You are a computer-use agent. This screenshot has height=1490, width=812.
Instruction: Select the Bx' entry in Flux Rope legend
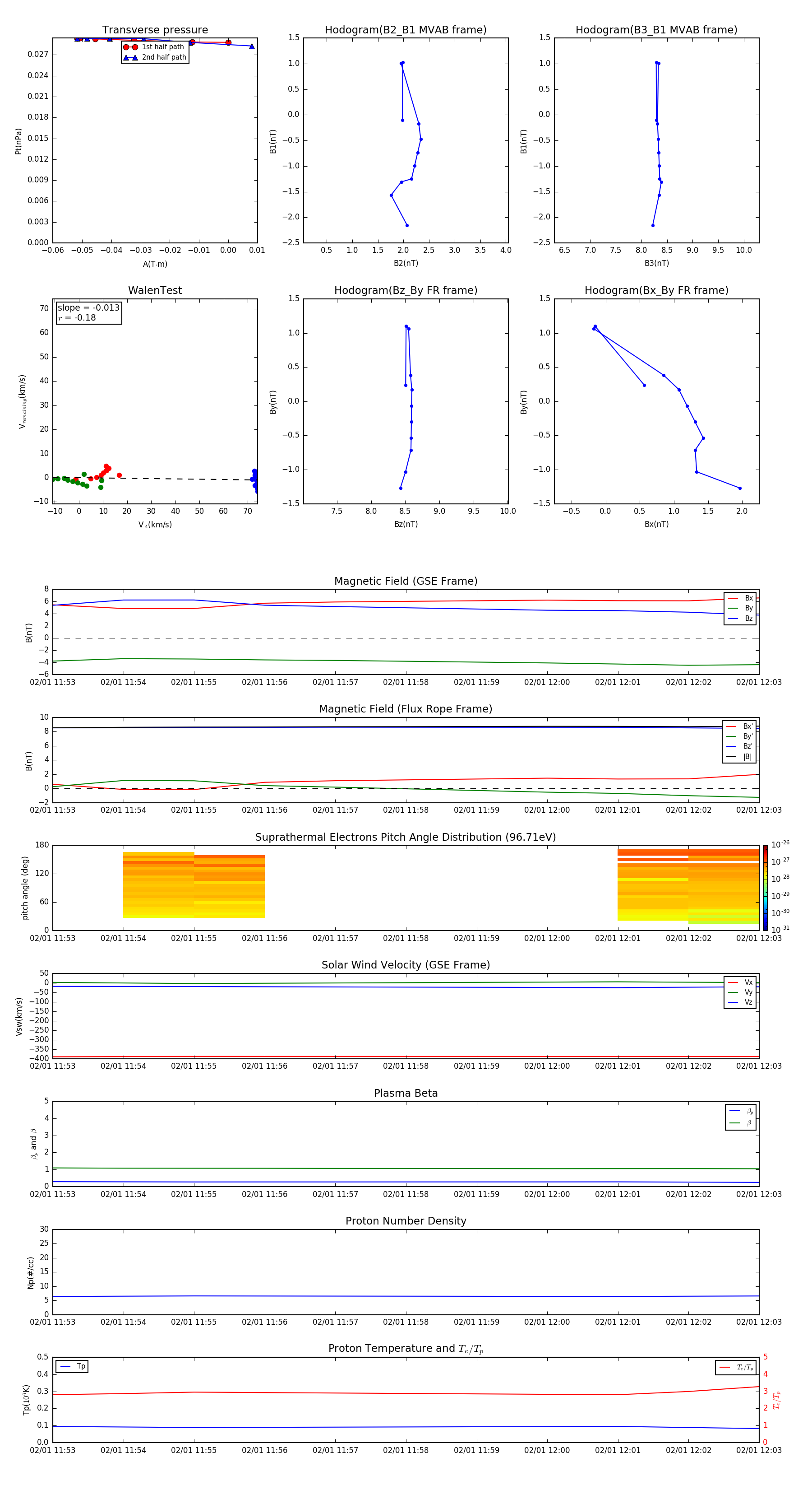point(740,726)
